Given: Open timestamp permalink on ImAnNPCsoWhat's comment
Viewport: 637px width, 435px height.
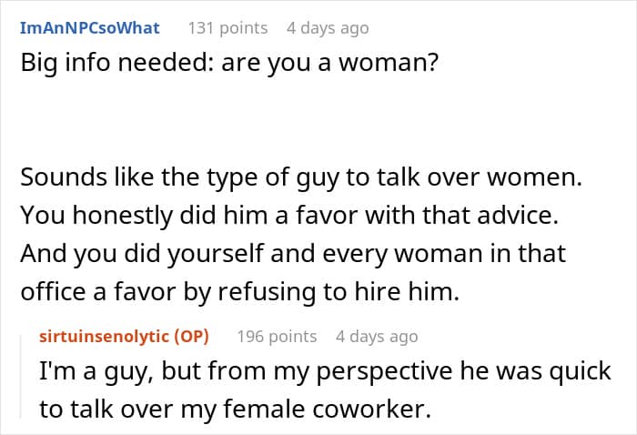Looking at the screenshot, I should [328, 28].
